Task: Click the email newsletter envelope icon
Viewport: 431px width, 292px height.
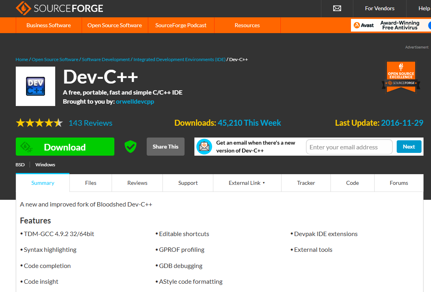Action: coord(204,147)
